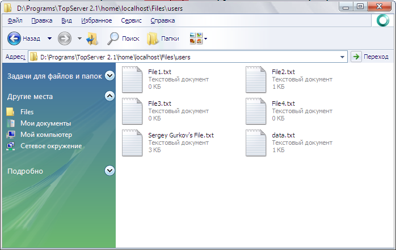Select the File2.txt file name
396x250 pixels.
[283, 72]
